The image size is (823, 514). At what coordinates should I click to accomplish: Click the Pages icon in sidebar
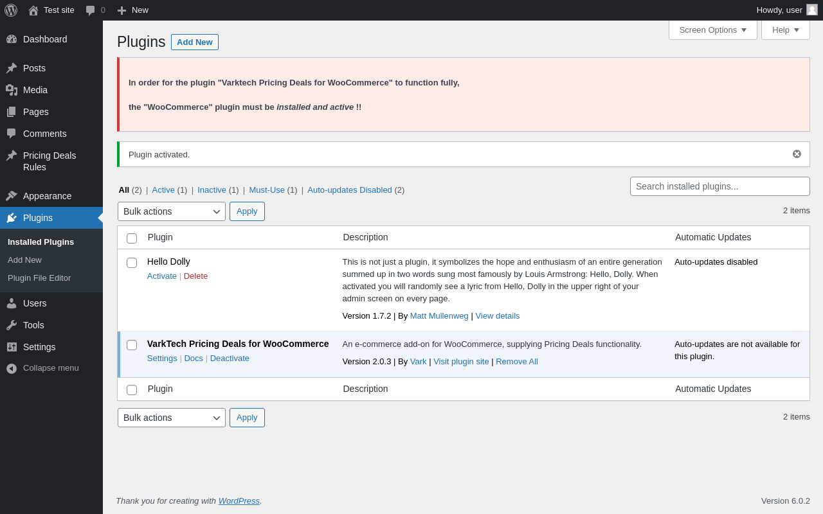[x=12, y=112]
